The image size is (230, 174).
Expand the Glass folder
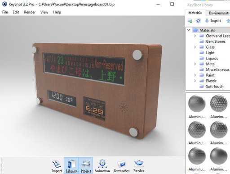point(195,47)
